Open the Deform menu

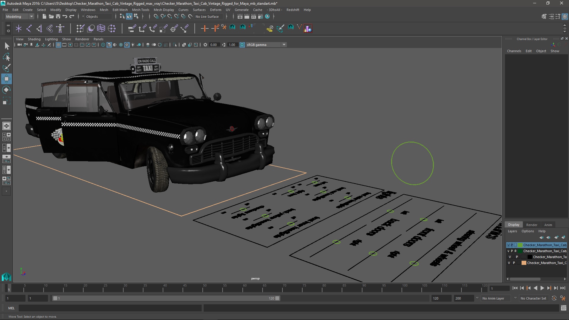tap(215, 10)
